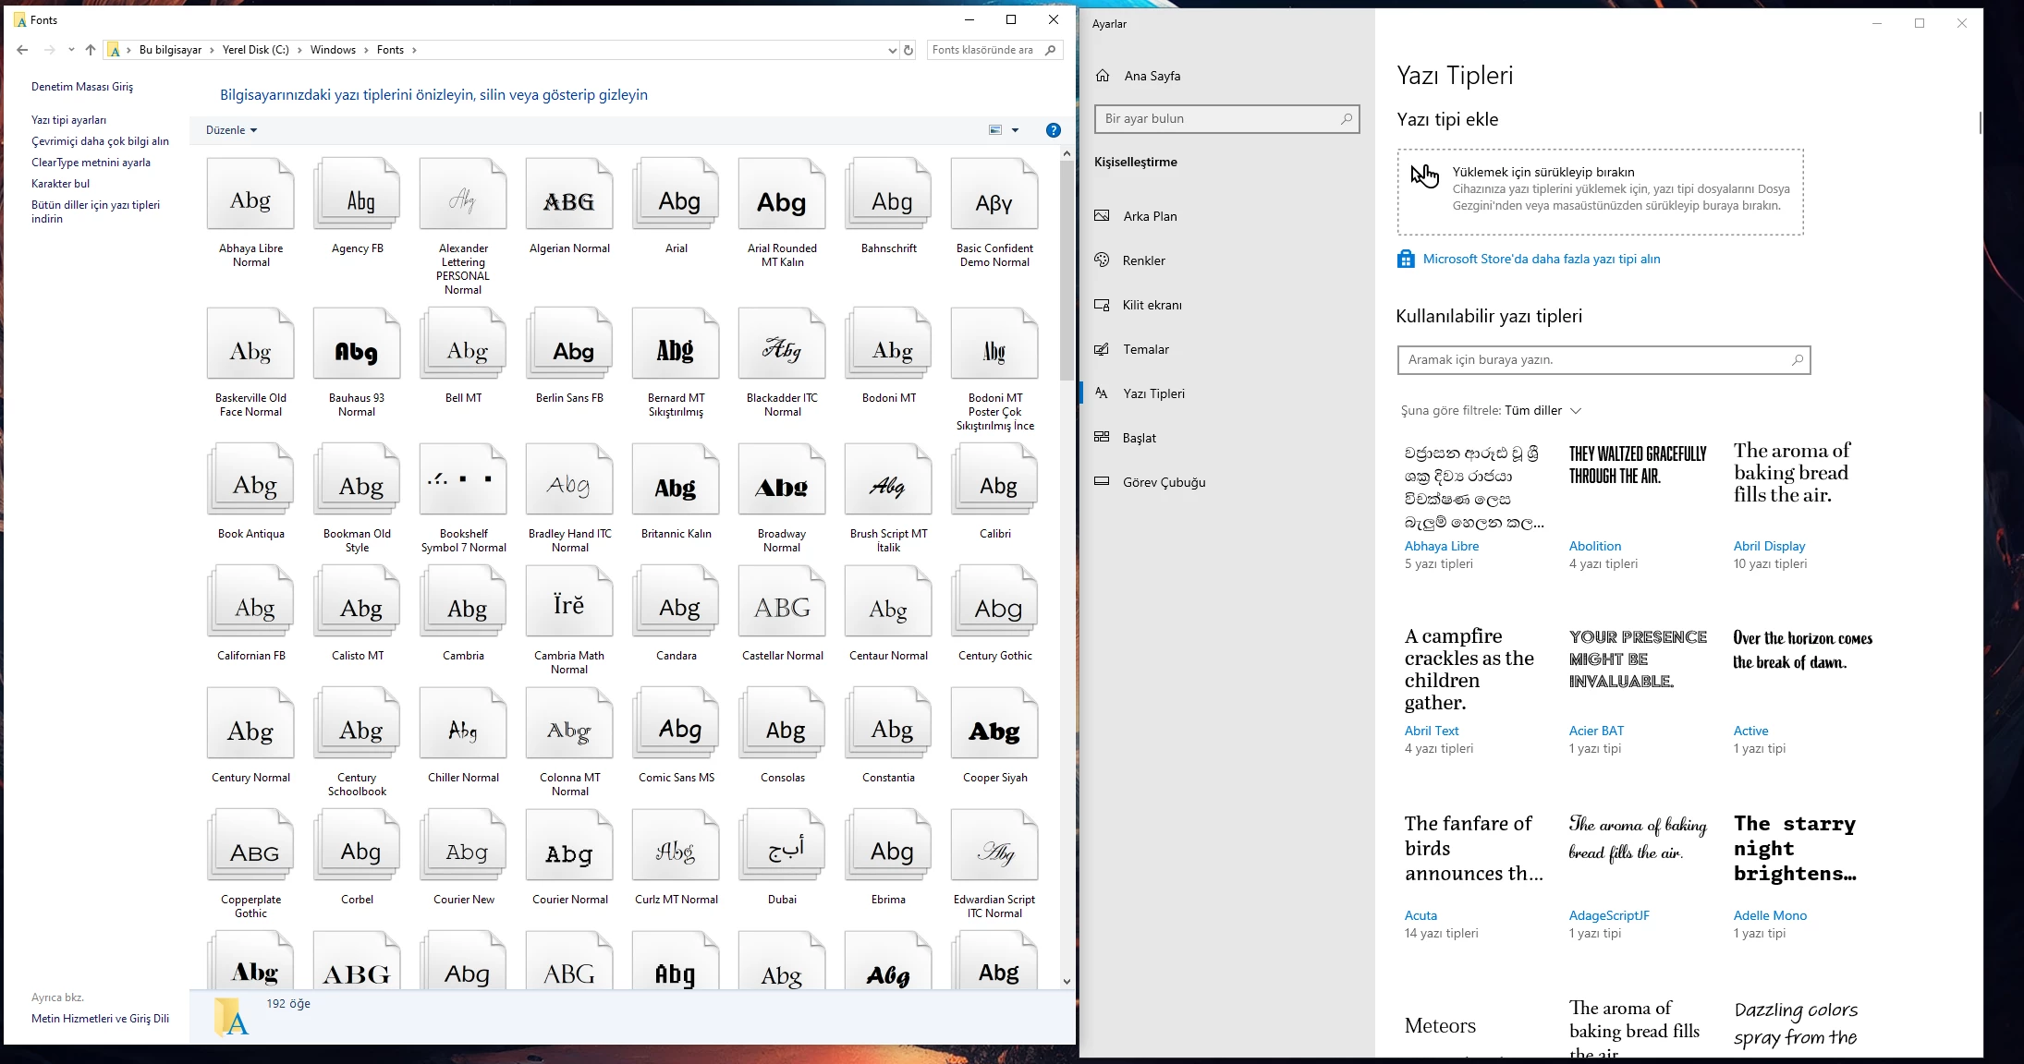2024x1064 pixels.
Task: Click the search magnifier in Fonts search box
Action: tap(1051, 50)
